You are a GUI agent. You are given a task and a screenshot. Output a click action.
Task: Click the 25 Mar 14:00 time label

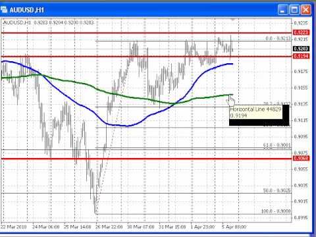(x=77, y=226)
